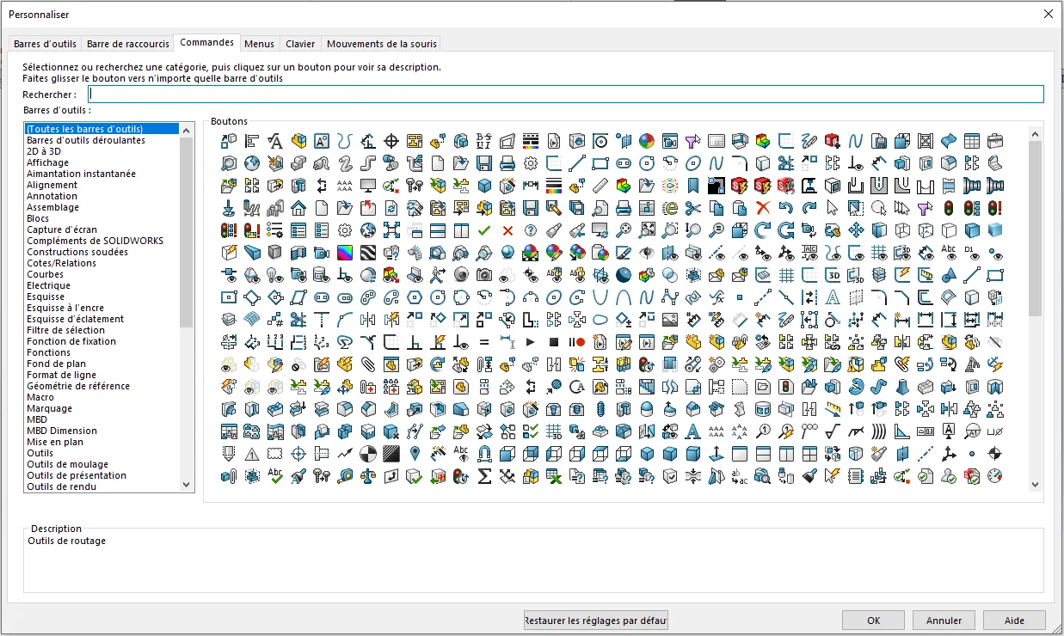
Task: Click the scissors Cut icon
Action: pyautogui.click(x=693, y=208)
